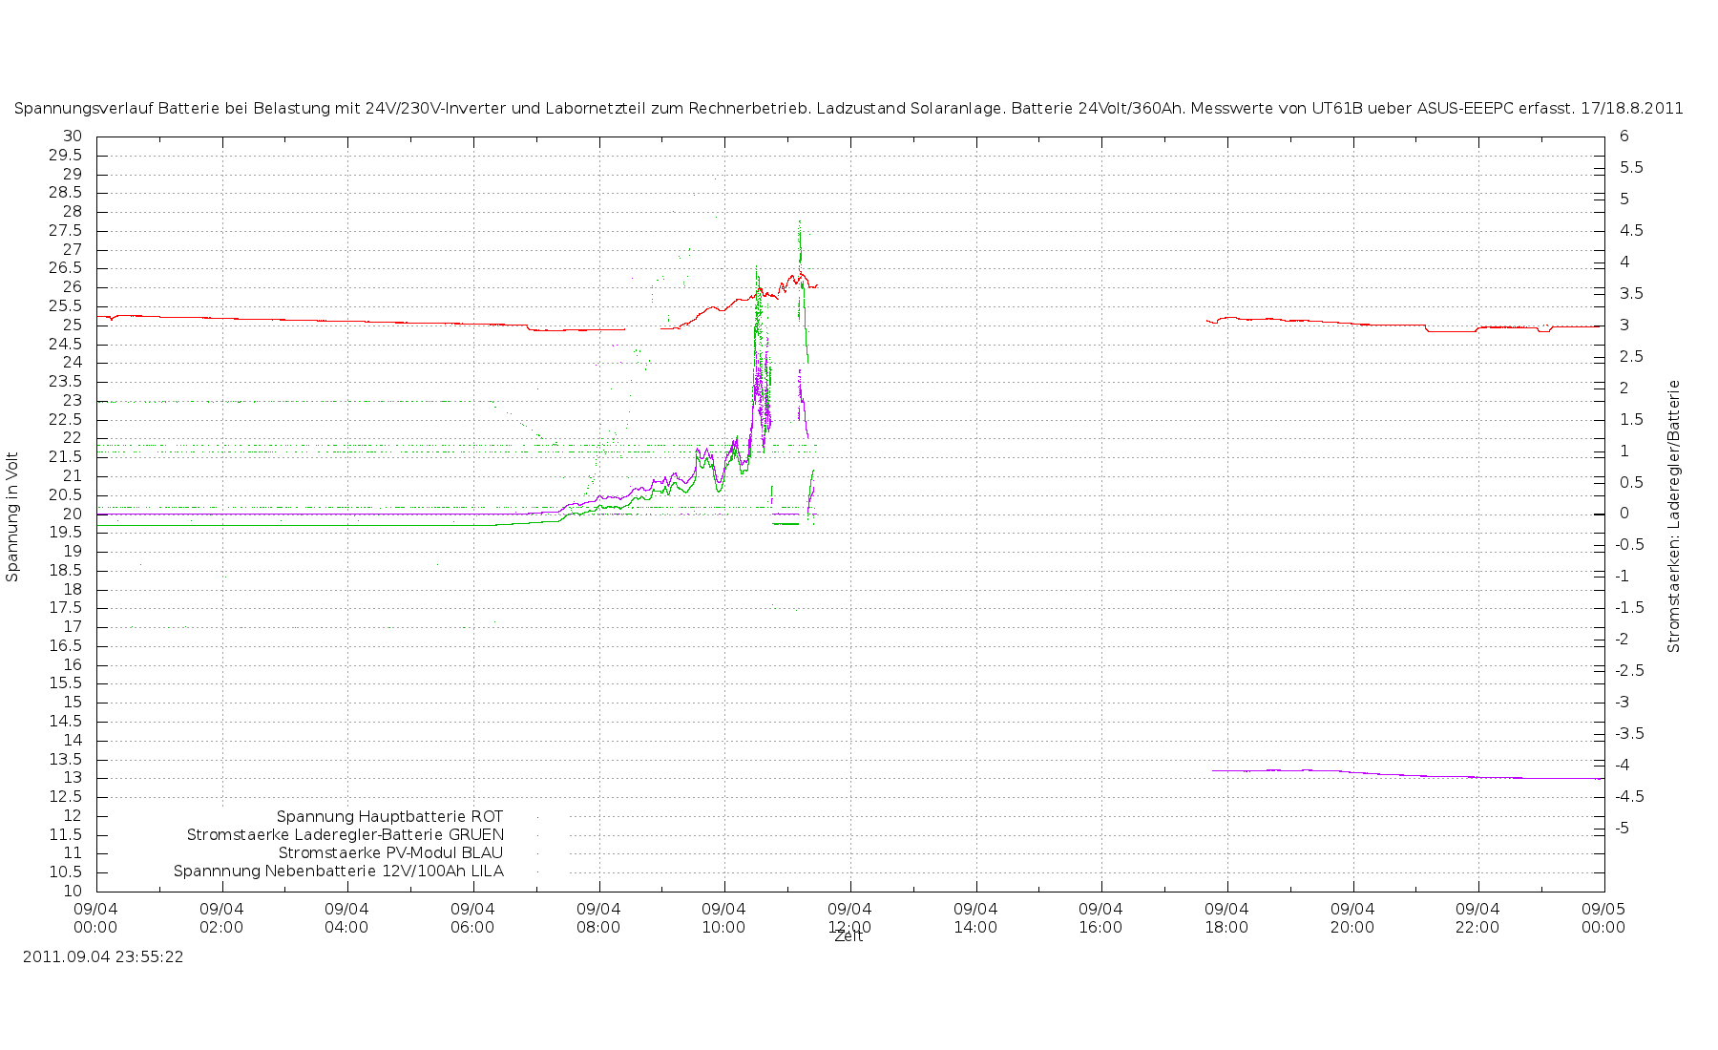
Task: Click the Stromstaerke PV-Modul BLAU legend label
Action: tap(390, 852)
